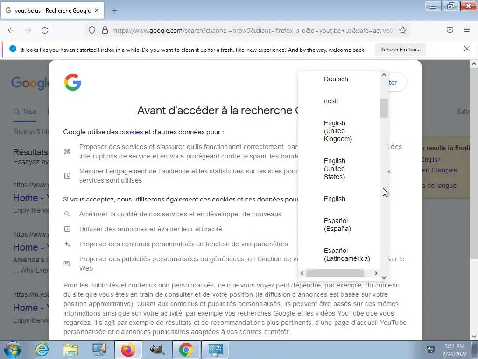Screen dimensions: 478x359
Task: Select plain English language option
Action: tap(334, 199)
